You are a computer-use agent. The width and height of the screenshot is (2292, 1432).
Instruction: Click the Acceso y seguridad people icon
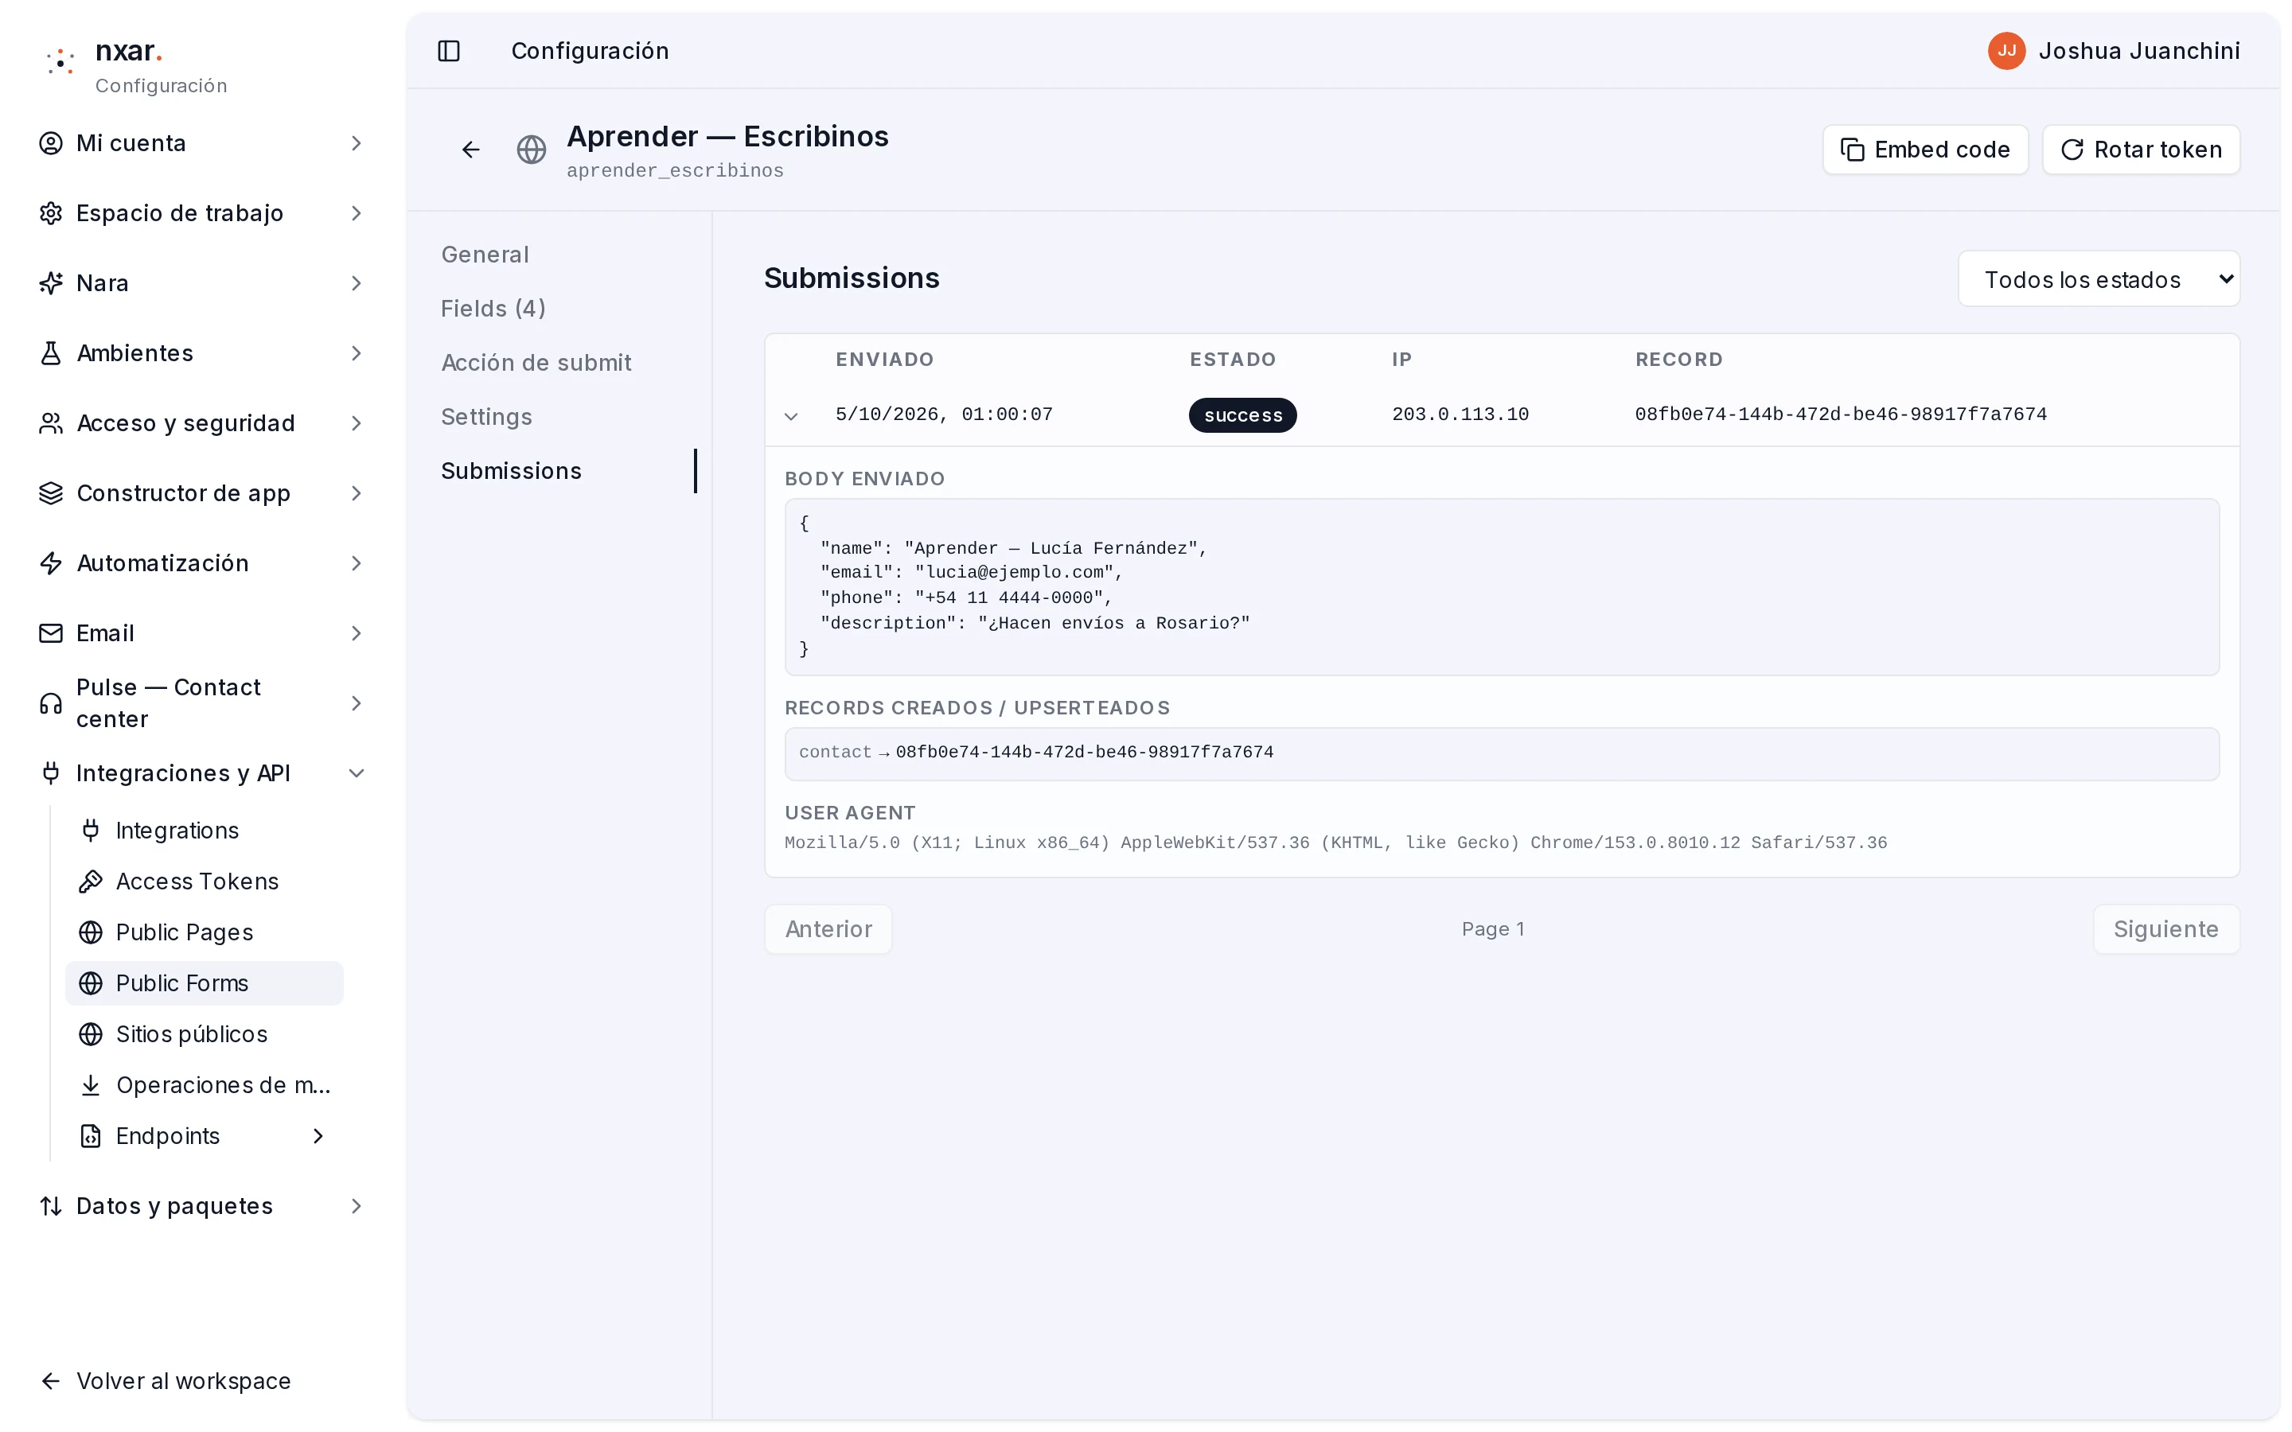click(51, 423)
